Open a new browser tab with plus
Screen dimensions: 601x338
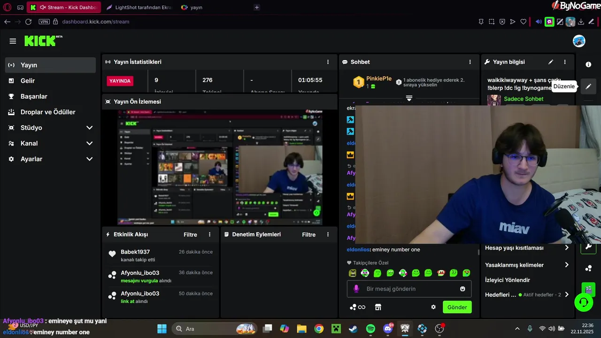[x=256, y=8]
